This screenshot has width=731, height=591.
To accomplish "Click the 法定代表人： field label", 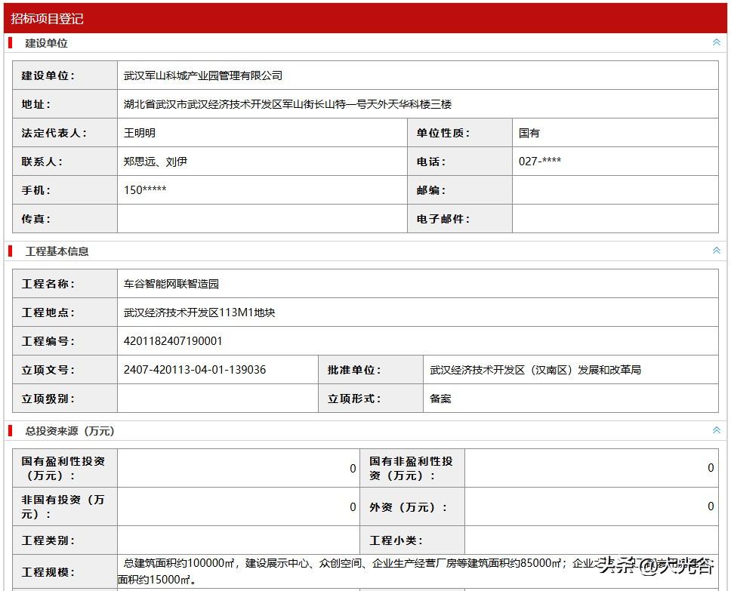I will [54, 133].
